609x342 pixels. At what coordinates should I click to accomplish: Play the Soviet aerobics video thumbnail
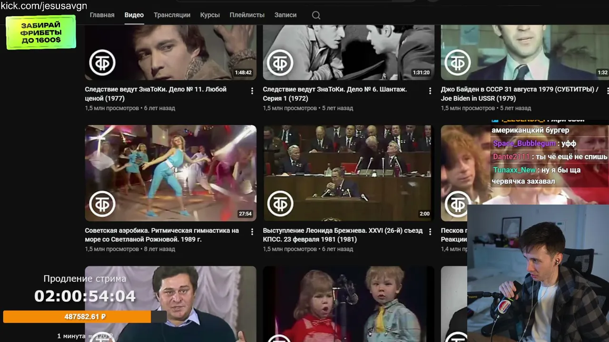[170, 173]
